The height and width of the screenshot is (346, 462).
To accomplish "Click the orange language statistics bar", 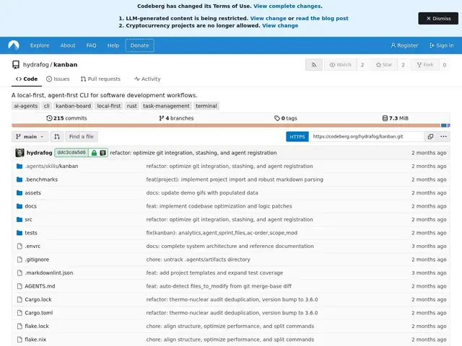I will (x=226, y=125).
